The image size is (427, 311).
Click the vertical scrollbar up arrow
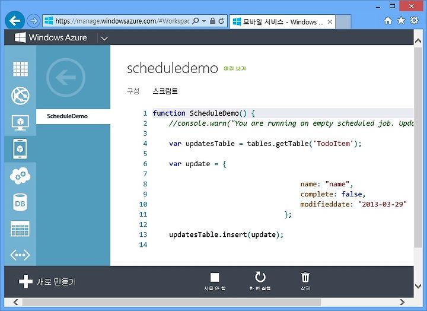point(418,41)
